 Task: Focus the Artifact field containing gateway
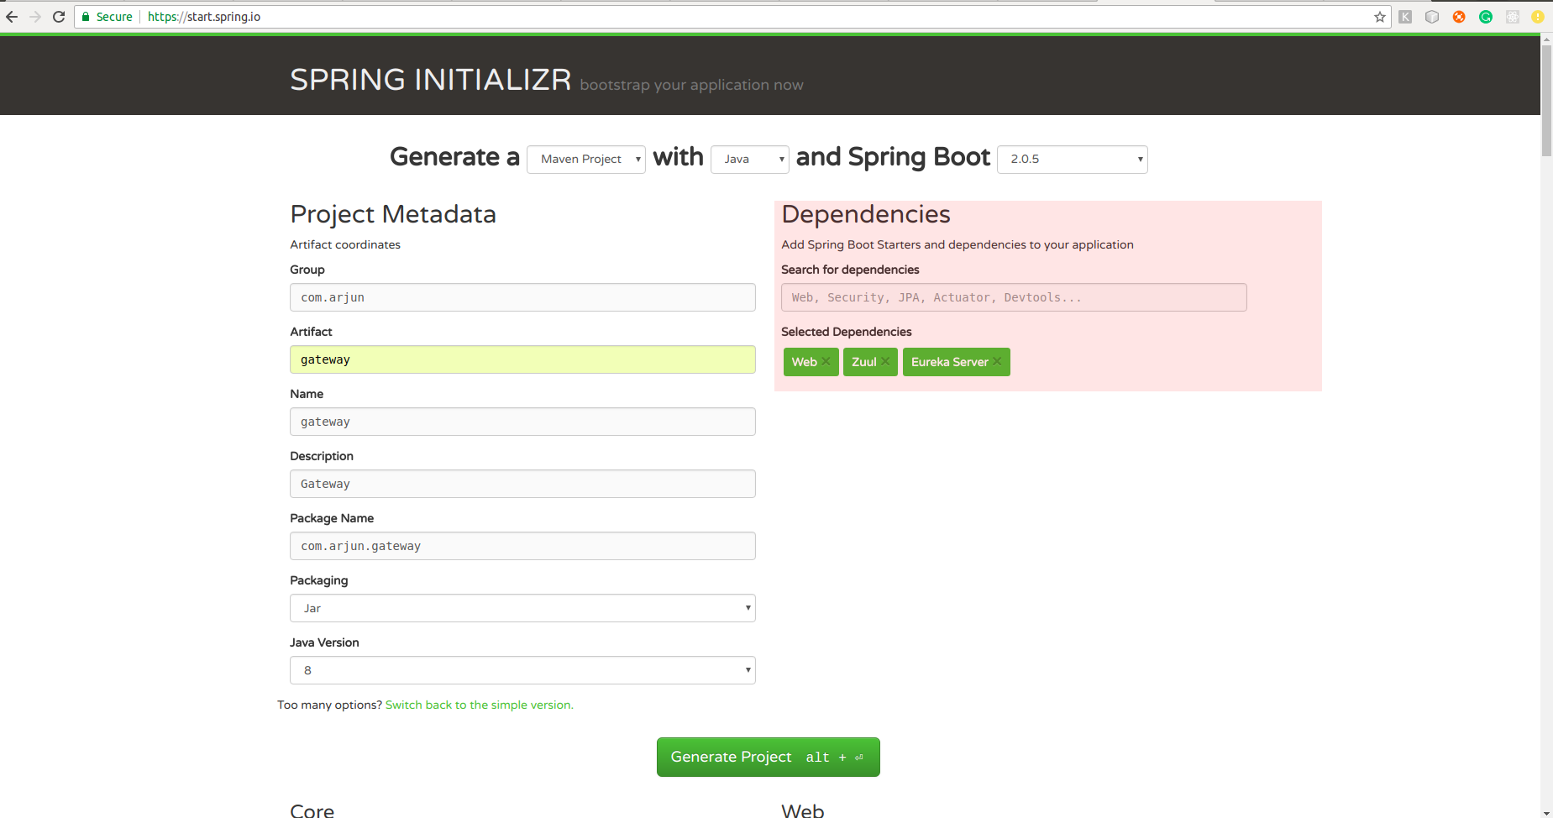pos(522,359)
